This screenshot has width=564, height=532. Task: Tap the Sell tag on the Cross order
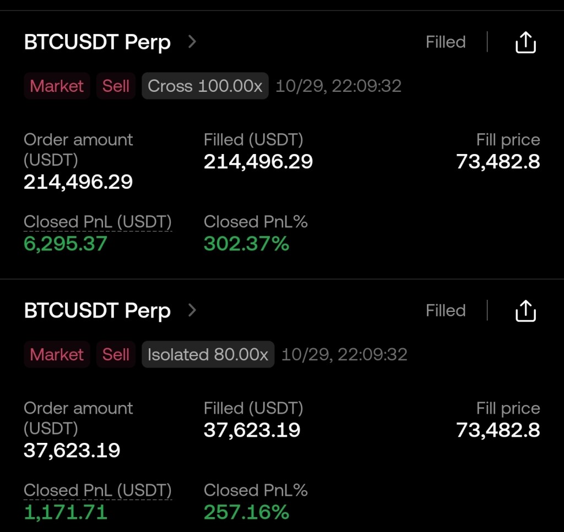point(116,86)
